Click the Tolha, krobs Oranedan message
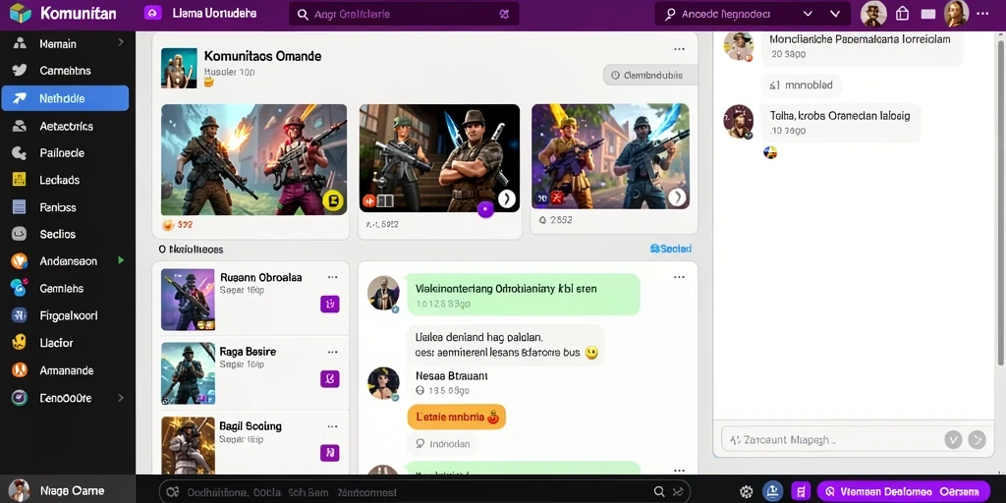 pyautogui.click(x=841, y=123)
